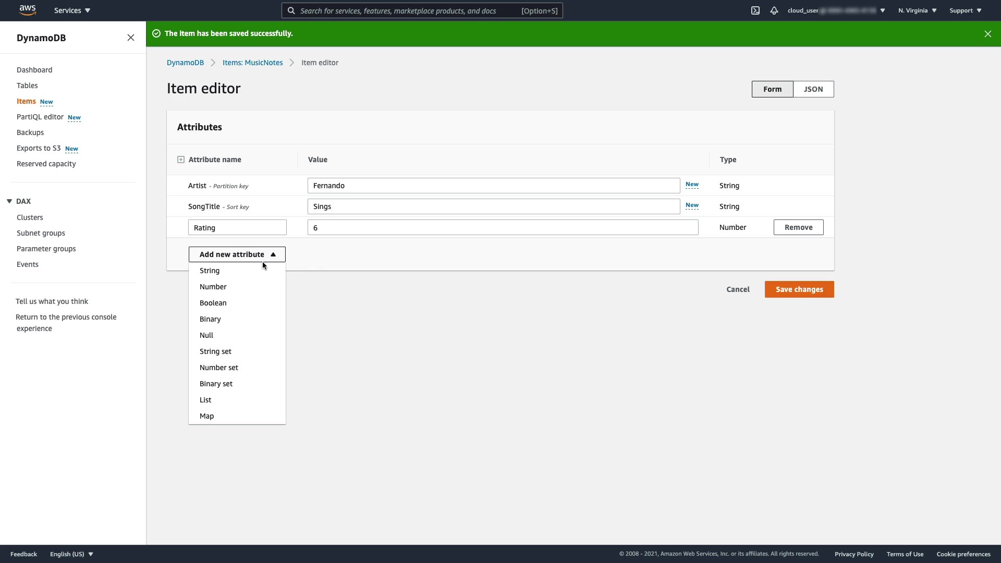This screenshot has width=1001, height=563.
Task: Click the search magnifier icon
Action: click(291, 10)
